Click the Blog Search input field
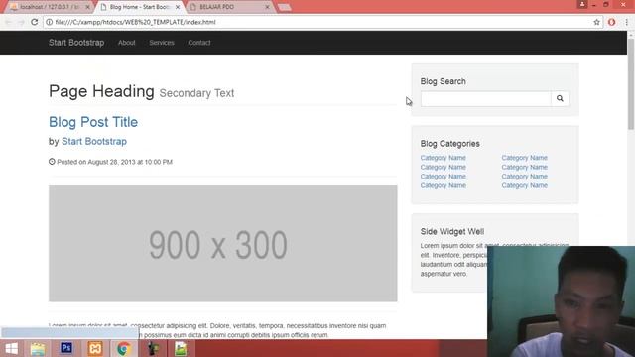This screenshot has width=635, height=357. tap(486, 98)
